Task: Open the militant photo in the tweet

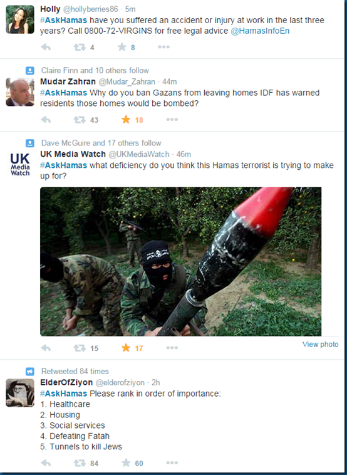Action: 181,261
